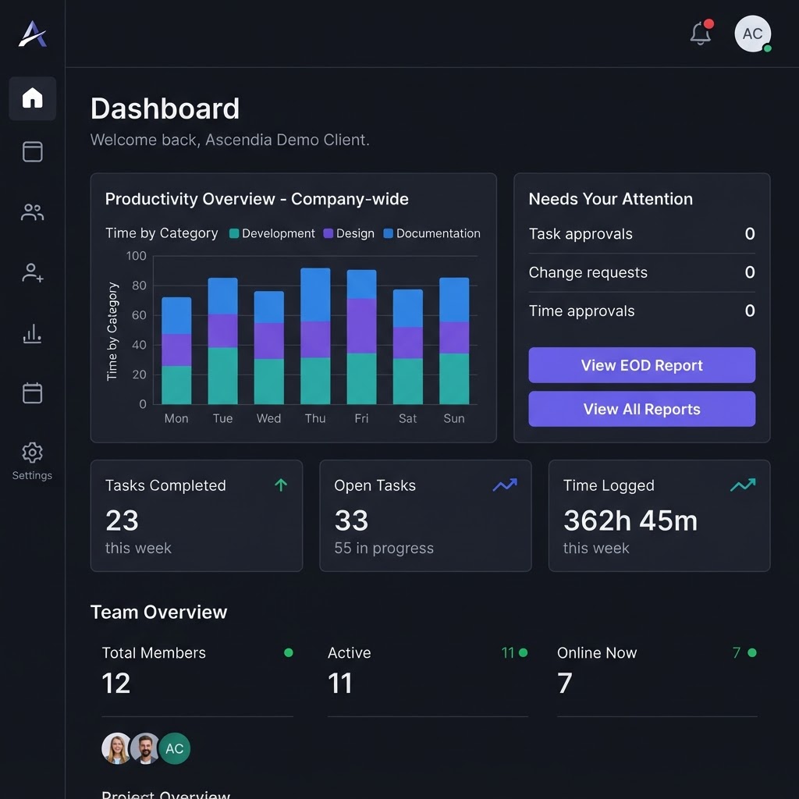Toggle the Development legend swatch
The width and height of the screenshot is (799, 799).
[234, 233]
